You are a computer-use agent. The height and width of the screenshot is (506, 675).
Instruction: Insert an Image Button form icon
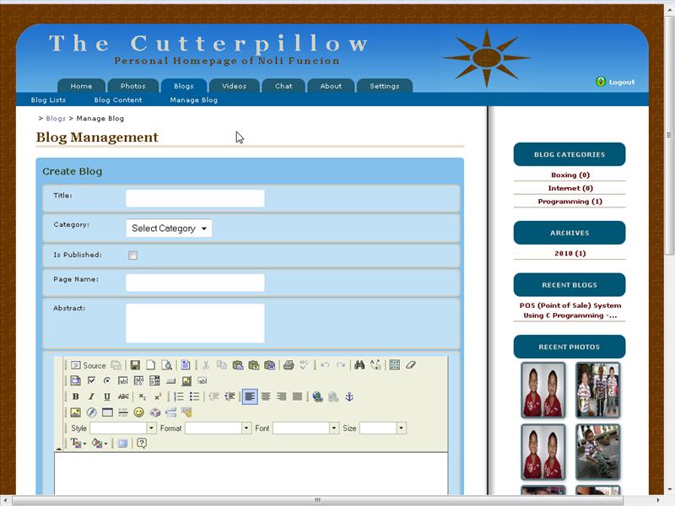[x=186, y=381]
